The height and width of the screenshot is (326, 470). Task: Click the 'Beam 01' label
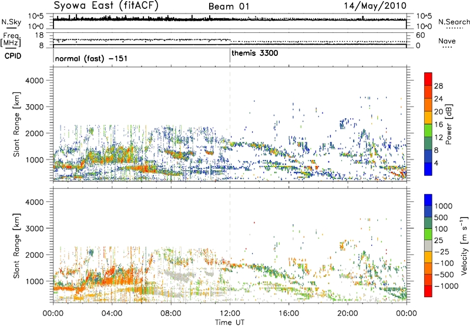[229, 6]
